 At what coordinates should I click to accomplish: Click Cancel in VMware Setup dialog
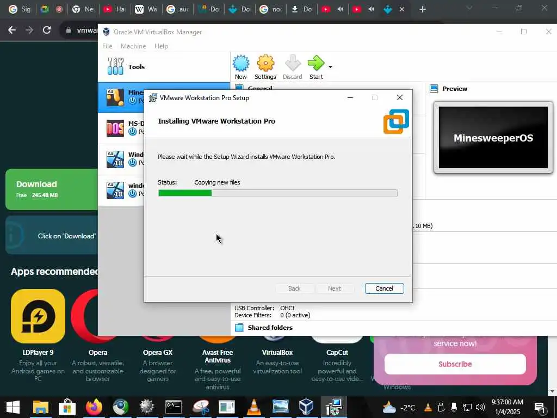point(384,288)
